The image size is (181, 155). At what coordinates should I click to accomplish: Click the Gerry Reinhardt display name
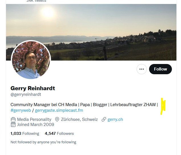point(33,88)
